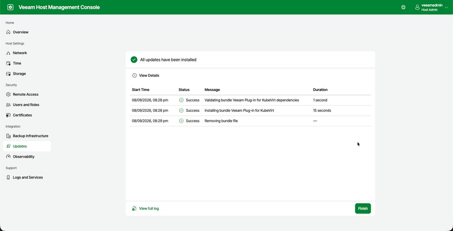This screenshot has width=453, height=231.
Task: Open the Logs and Services label
Action: 28,178
